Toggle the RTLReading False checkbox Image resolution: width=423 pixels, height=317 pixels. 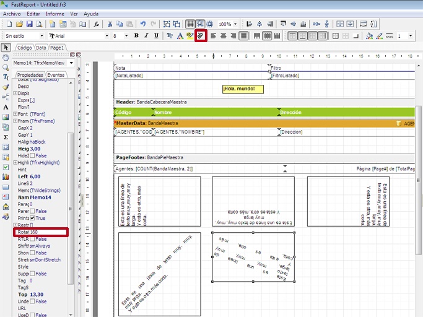click(32, 239)
